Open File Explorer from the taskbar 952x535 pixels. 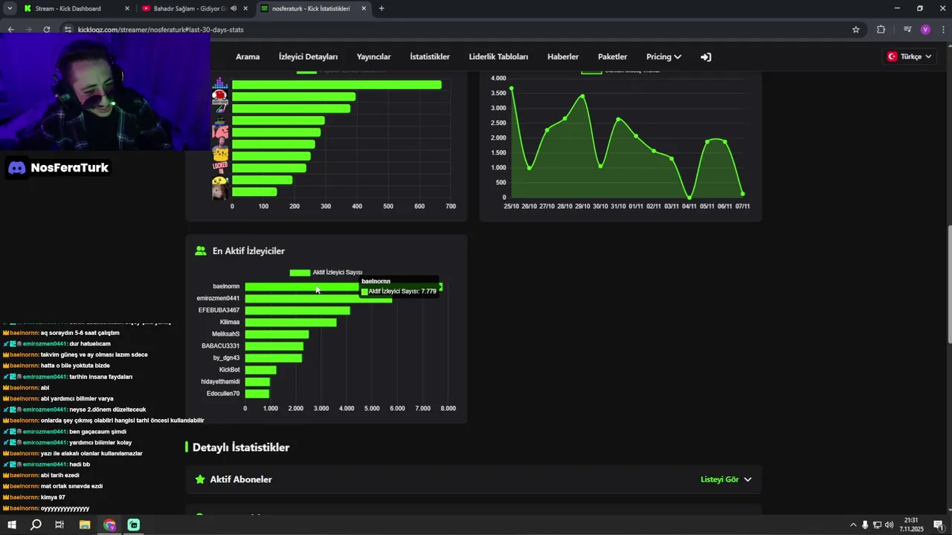(85, 525)
